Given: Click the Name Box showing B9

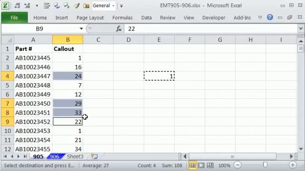Looking at the screenshot, I should [x=40, y=28].
